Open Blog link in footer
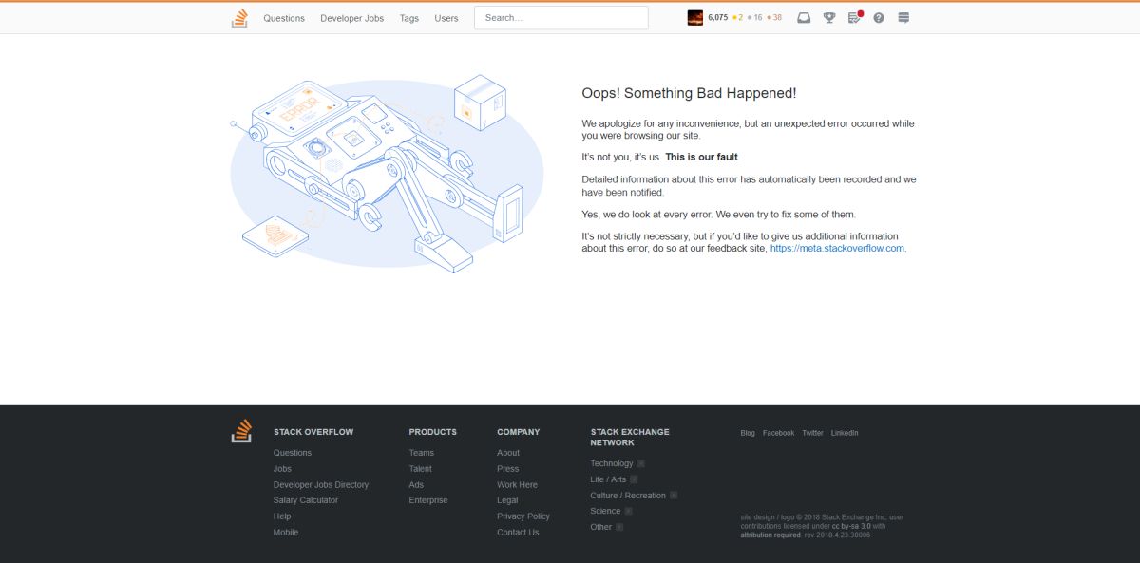The image size is (1140, 563). (x=748, y=433)
